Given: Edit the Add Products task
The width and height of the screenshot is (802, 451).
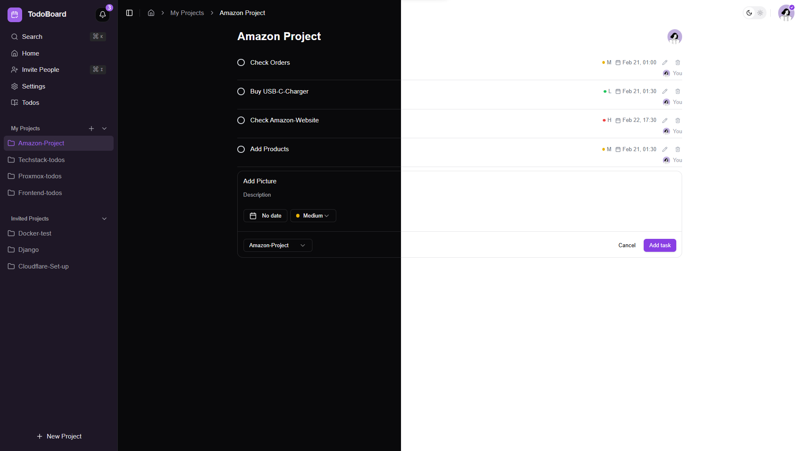Looking at the screenshot, I should (665, 149).
